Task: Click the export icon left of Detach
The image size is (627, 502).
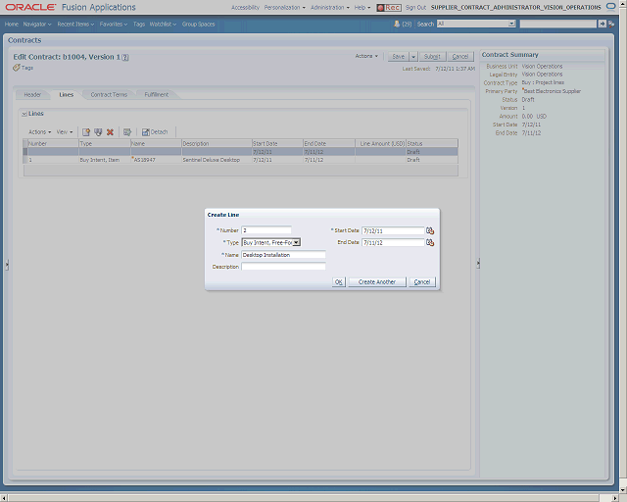Action: coord(127,132)
